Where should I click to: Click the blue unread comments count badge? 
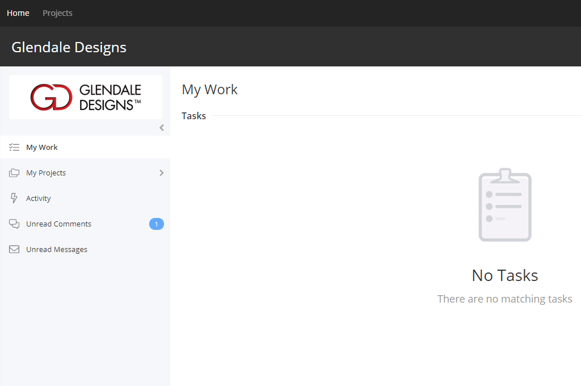[157, 224]
